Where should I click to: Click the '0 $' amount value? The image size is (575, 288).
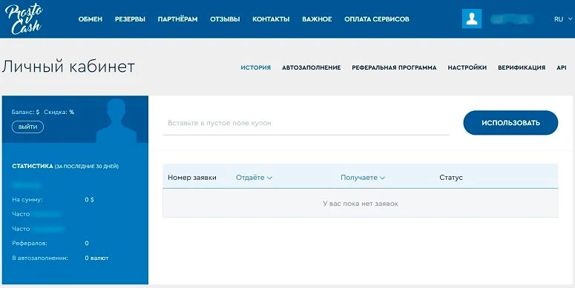coord(89,200)
